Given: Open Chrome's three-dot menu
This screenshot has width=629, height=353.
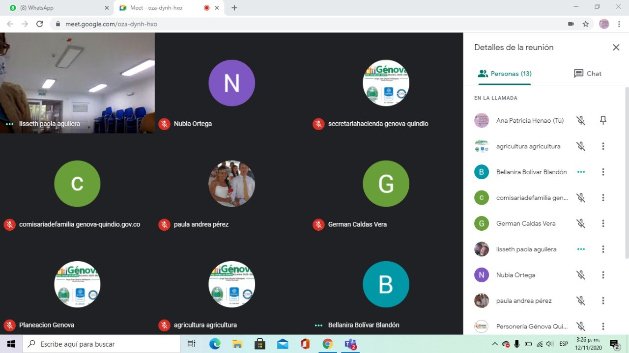Looking at the screenshot, I should pyautogui.click(x=619, y=24).
